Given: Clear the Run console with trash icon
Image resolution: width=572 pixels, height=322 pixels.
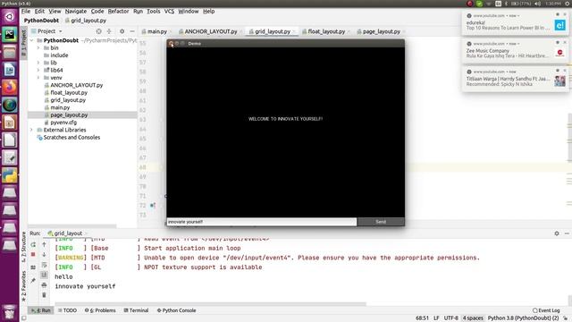Looking at the screenshot, I should [x=44, y=294].
